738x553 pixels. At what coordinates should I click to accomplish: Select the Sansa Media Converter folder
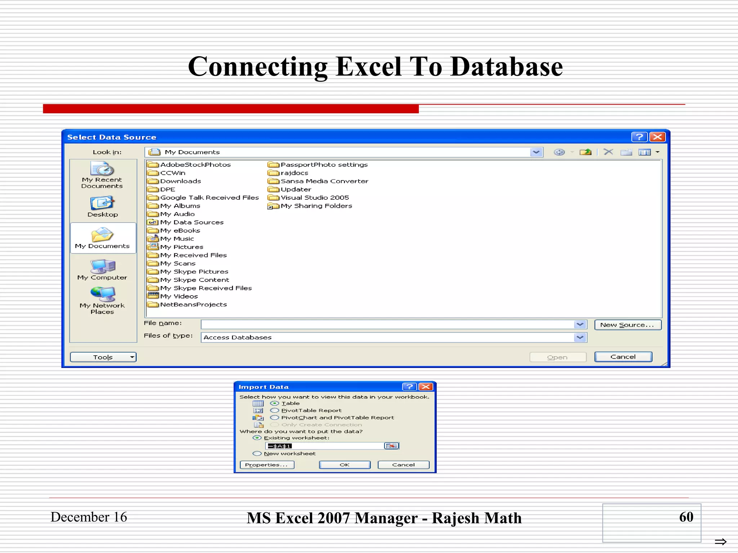click(318, 181)
